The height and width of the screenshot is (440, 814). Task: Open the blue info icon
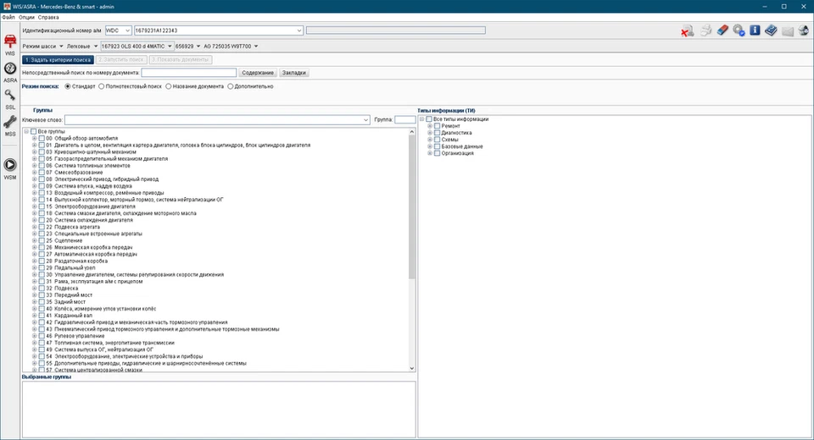click(755, 31)
